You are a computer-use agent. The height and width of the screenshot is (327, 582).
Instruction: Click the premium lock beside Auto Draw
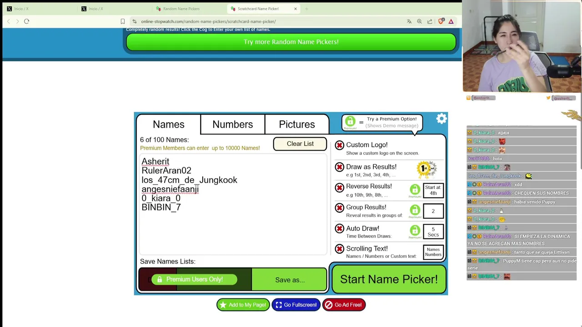pyautogui.click(x=415, y=231)
